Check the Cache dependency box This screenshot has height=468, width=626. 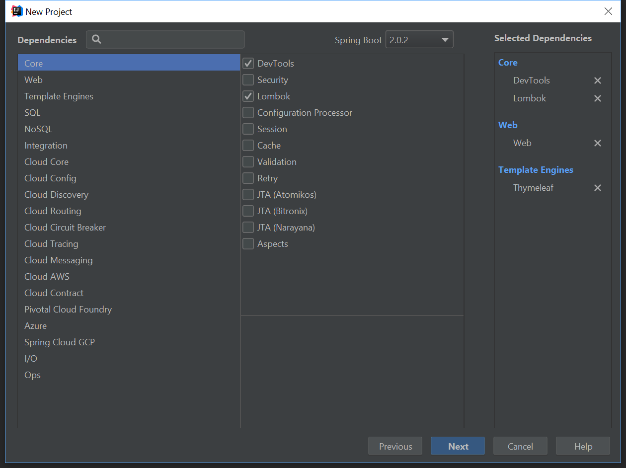(x=248, y=146)
